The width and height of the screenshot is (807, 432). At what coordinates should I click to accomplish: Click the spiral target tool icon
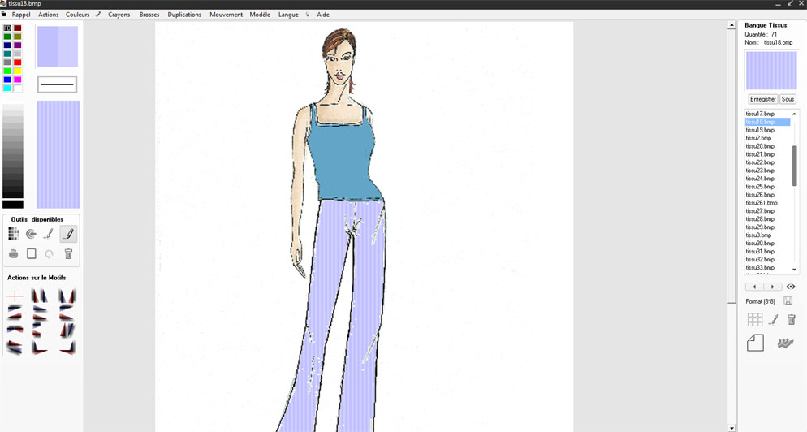(x=31, y=235)
